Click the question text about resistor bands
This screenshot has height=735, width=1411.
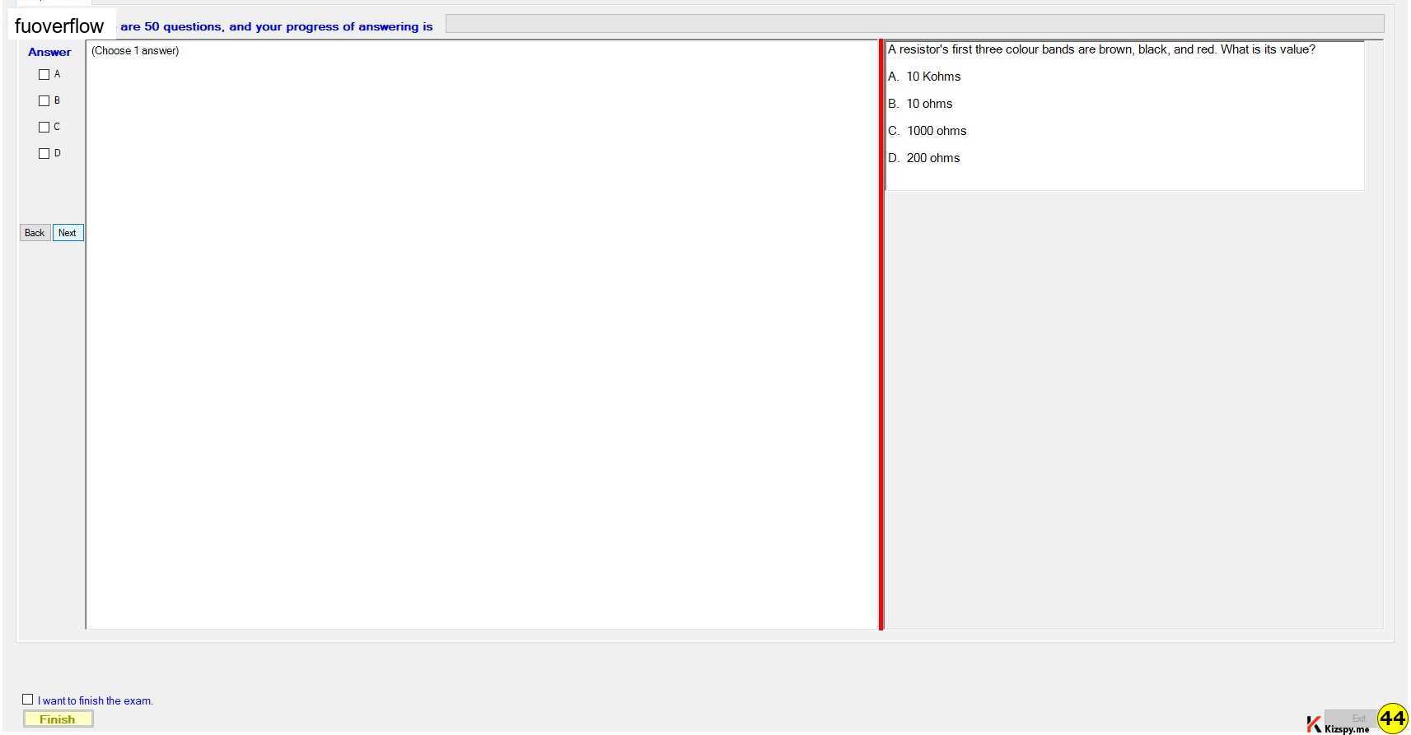coord(1101,49)
